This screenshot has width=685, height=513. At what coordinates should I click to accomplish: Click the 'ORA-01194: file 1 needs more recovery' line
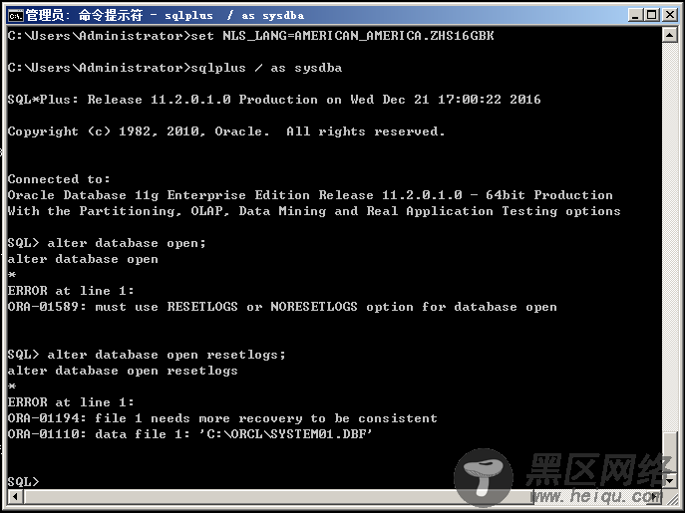pos(222,418)
